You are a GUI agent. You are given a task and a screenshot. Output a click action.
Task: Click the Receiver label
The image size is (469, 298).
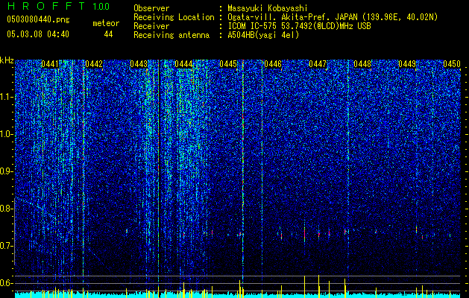pyautogui.click(x=151, y=26)
